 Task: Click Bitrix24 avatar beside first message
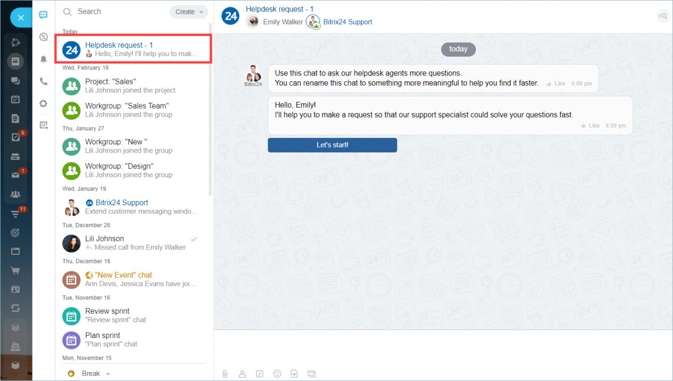254,73
